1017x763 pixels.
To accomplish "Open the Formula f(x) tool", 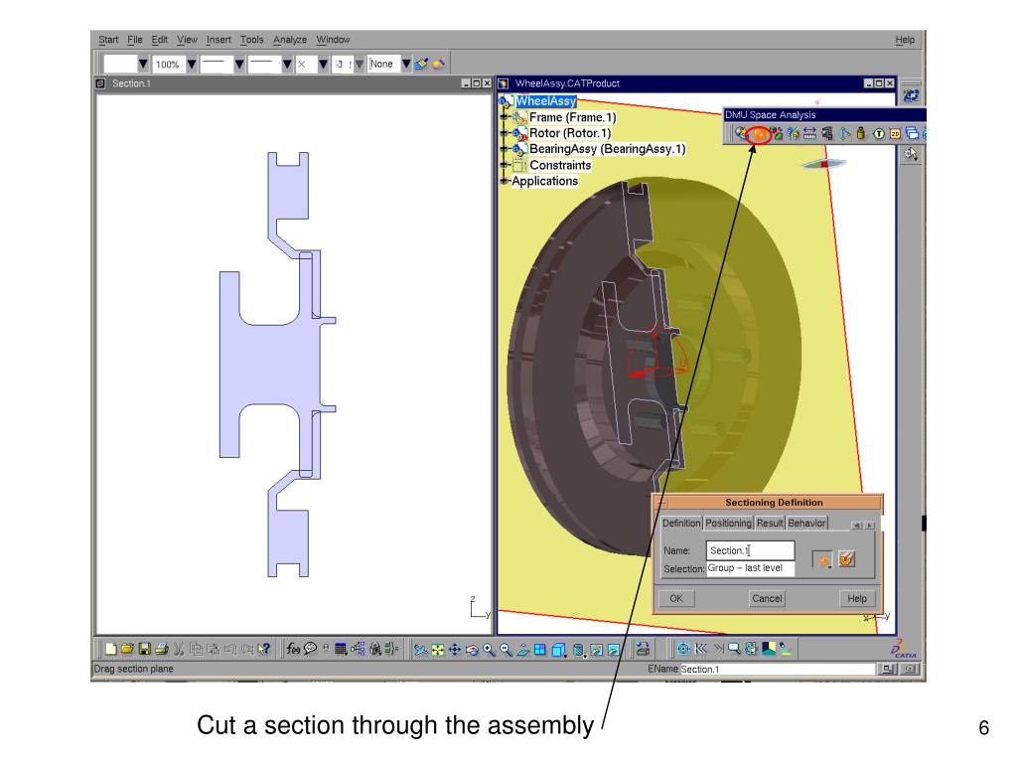I will pyautogui.click(x=293, y=649).
